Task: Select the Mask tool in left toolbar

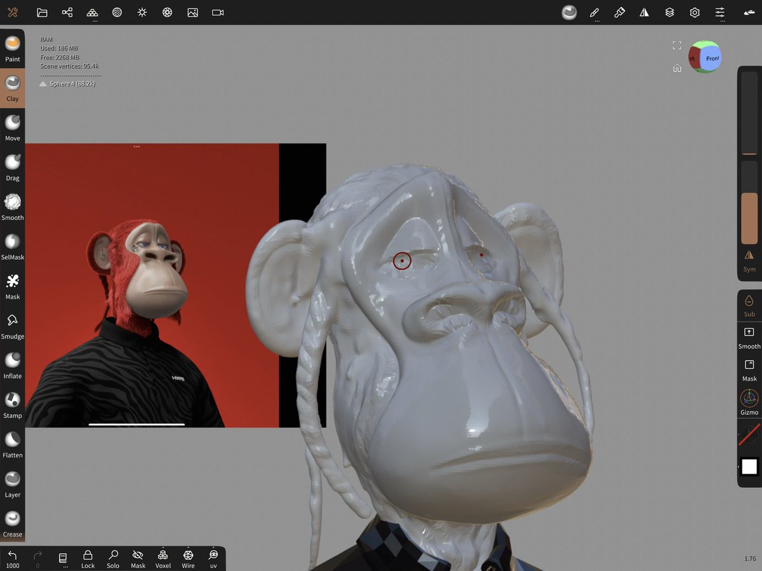Action: 13,286
